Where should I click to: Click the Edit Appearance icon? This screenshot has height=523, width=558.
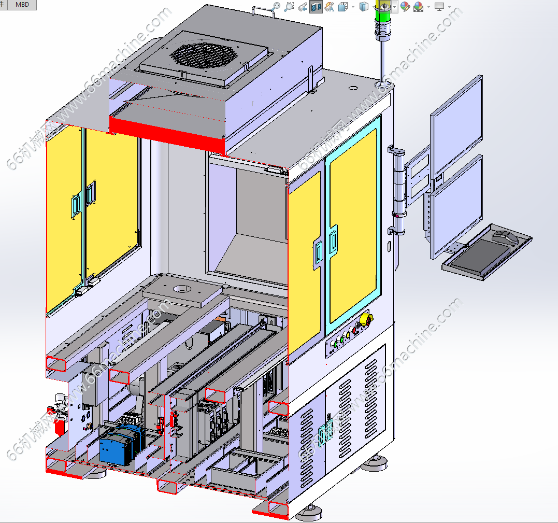[405, 6]
